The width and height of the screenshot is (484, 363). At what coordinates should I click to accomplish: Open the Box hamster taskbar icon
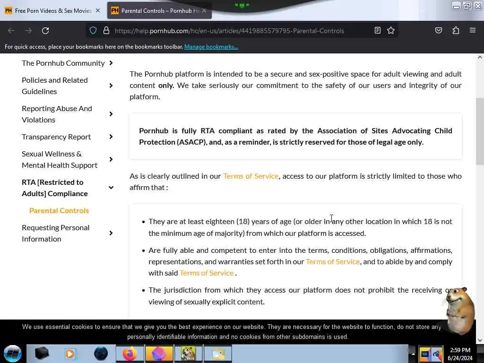coord(189,354)
